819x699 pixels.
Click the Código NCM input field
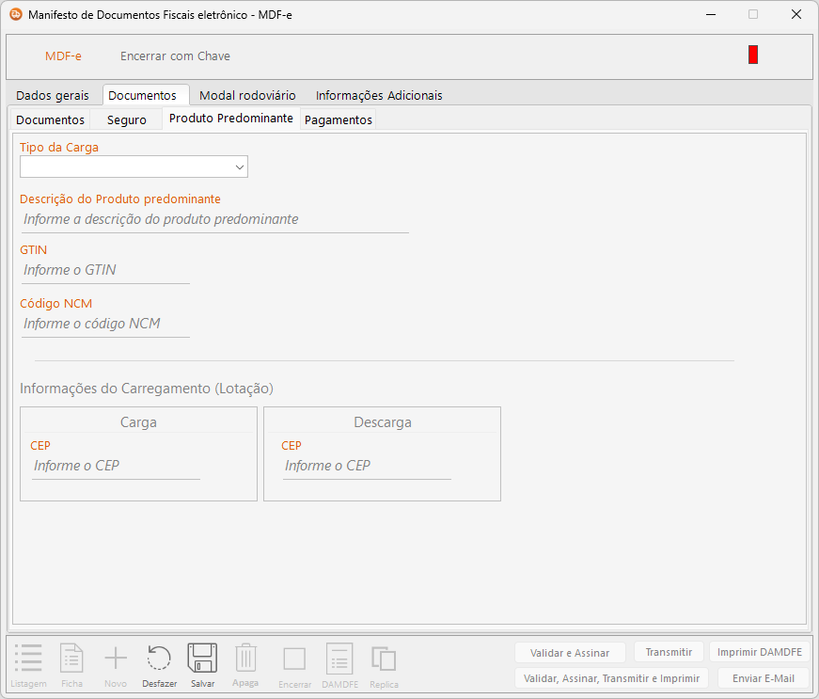(104, 324)
